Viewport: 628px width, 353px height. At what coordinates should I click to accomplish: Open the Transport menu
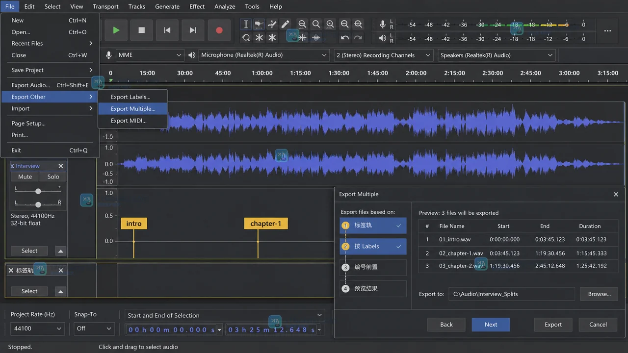(105, 6)
